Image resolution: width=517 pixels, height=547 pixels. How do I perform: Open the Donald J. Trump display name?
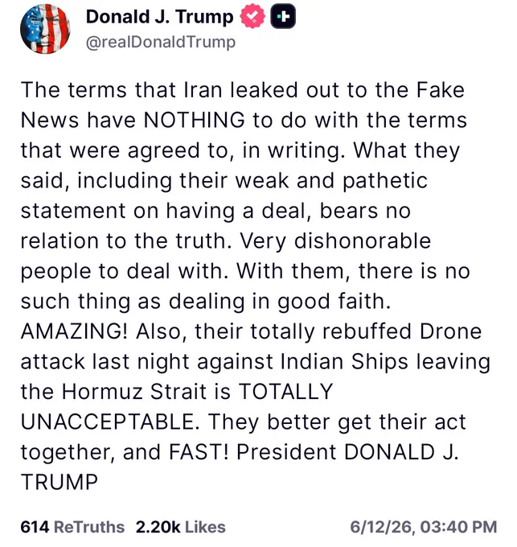coord(160,17)
